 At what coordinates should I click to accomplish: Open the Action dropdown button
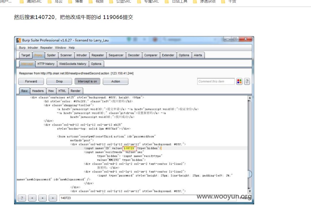click(116, 81)
